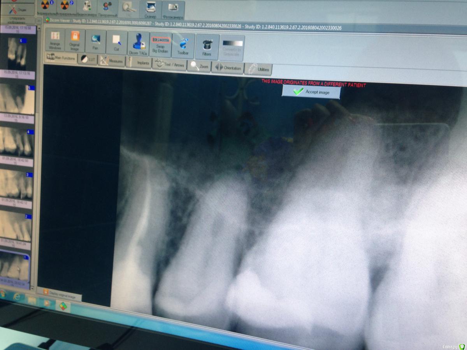Switch to the Measures tab
The image size is (467, 350).
point(111,61)
